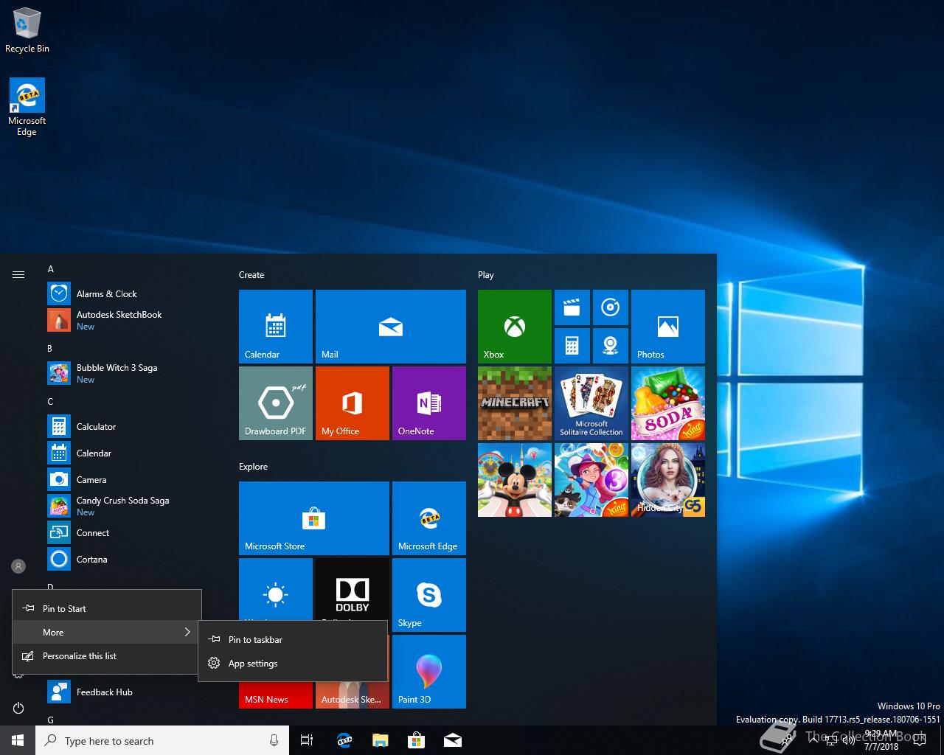Select Pin to Start menu entry
Screen dimensions: 944x755
[107, 608]
